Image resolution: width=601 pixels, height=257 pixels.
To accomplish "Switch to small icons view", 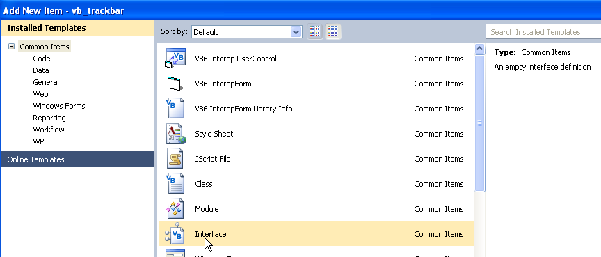I will click(x=315, y=32).
